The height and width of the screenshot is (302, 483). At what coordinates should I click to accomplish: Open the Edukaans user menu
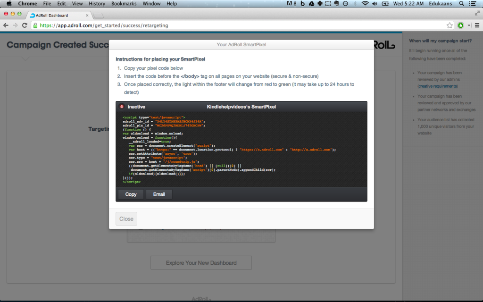[441, 4]
